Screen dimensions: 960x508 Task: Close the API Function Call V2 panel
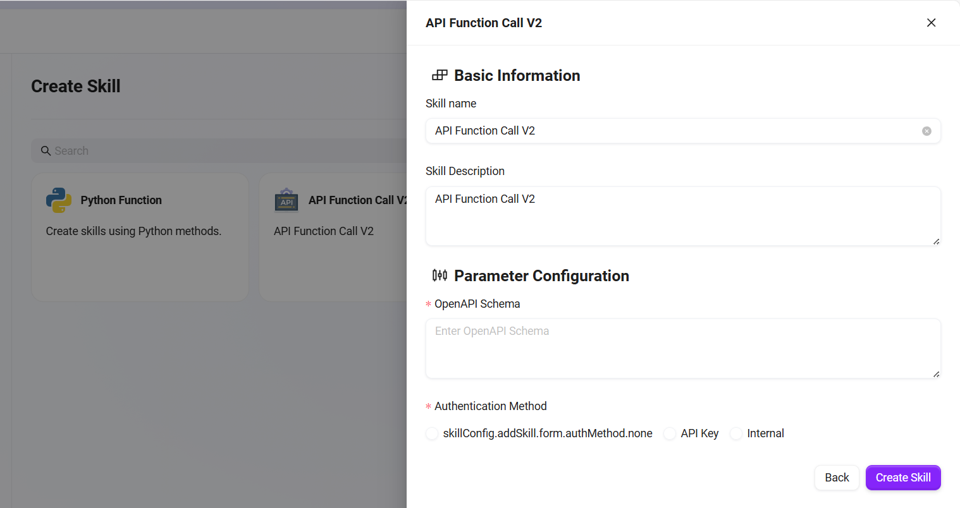[x=931, y=23]
